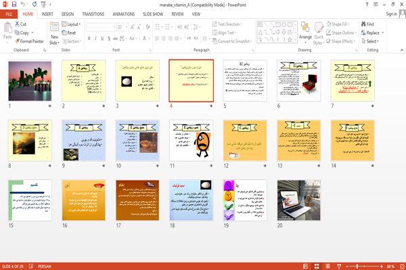Open the TRANSITIONS ribbon tab
This screenshot has width=406, height=270.
(93, 14)
